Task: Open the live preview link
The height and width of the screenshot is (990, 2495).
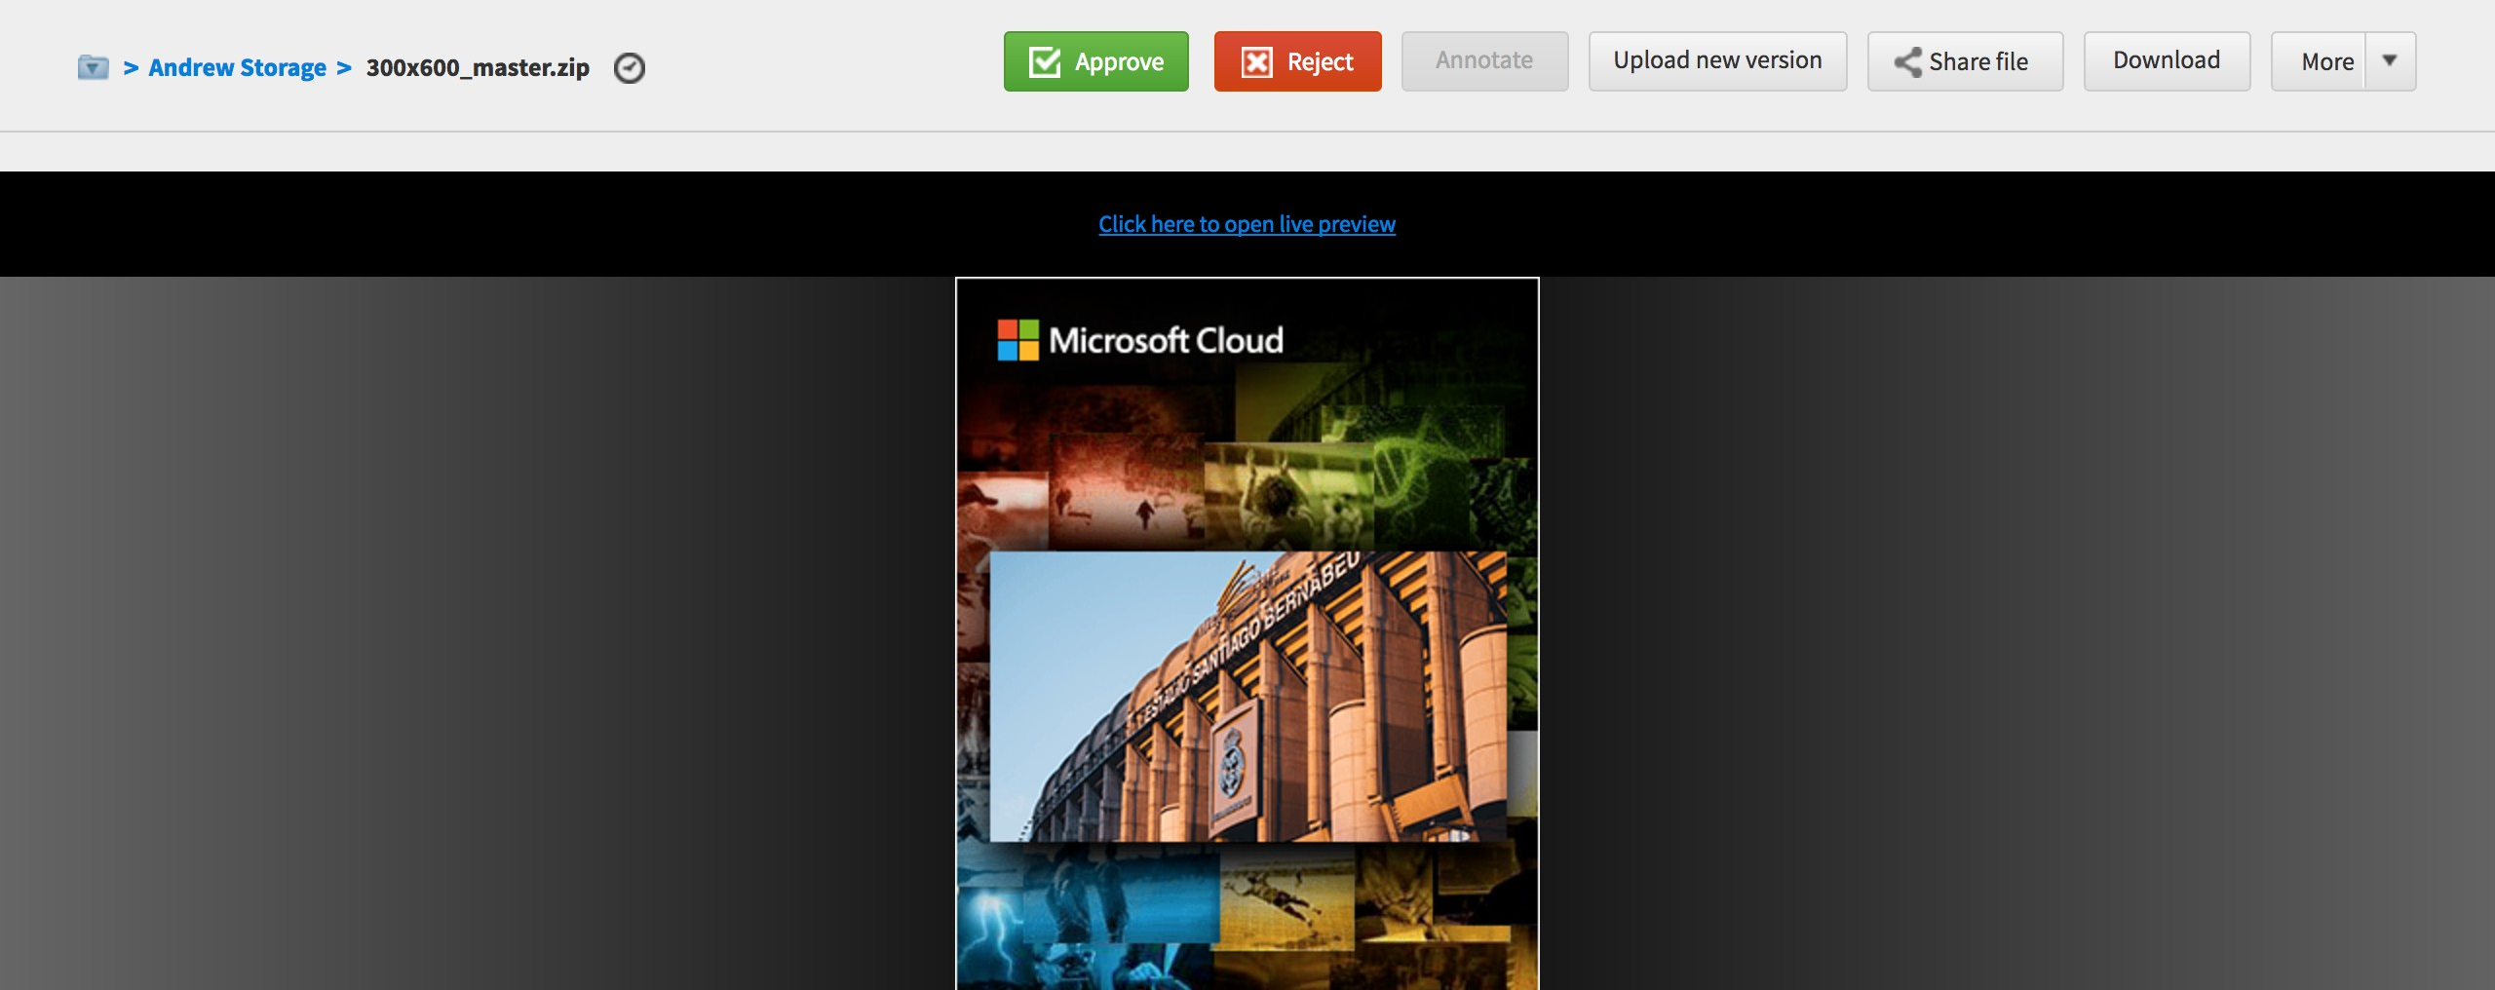Action: 1247,224
